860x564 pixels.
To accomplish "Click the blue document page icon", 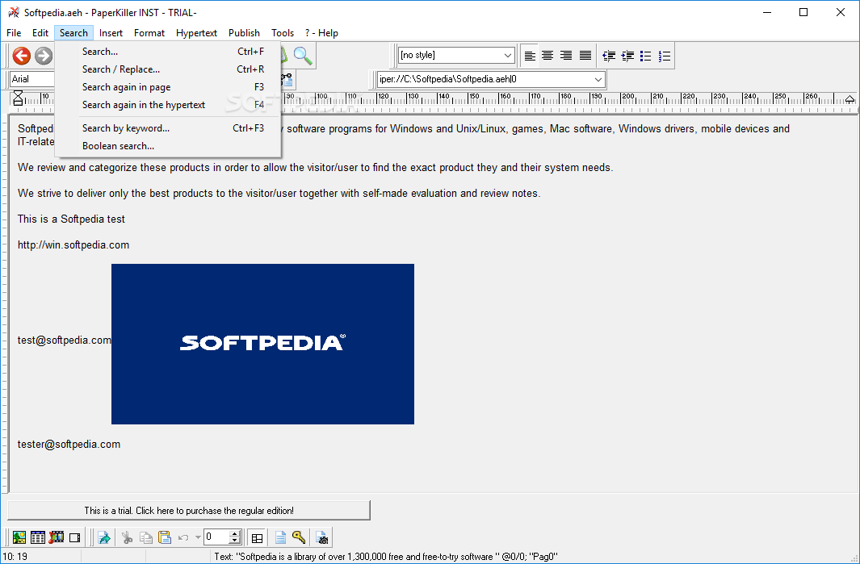I will tap(280, 537).
